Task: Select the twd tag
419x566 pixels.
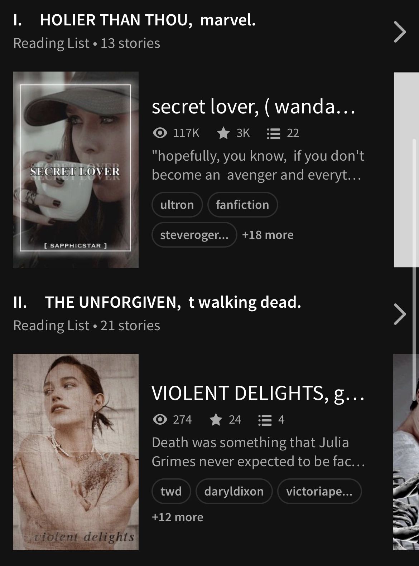Action: (171, 491)
